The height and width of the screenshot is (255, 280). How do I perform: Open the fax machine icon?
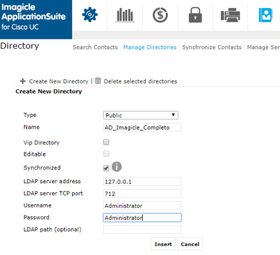coord(230,15)
